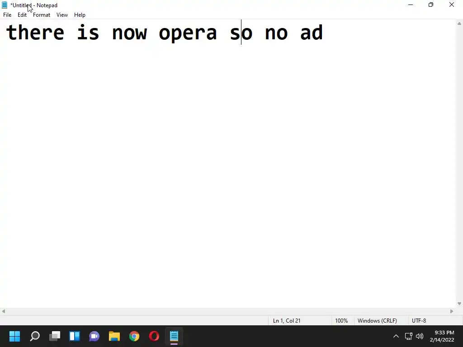Open the File menu
The height and width of the screenshot is (347, 463).
(x=7, y=15)
